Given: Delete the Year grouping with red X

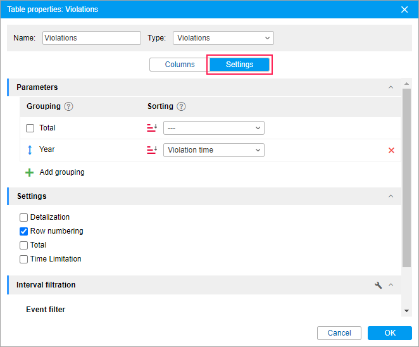Looking at the screenshot, I should click(391, 150).
